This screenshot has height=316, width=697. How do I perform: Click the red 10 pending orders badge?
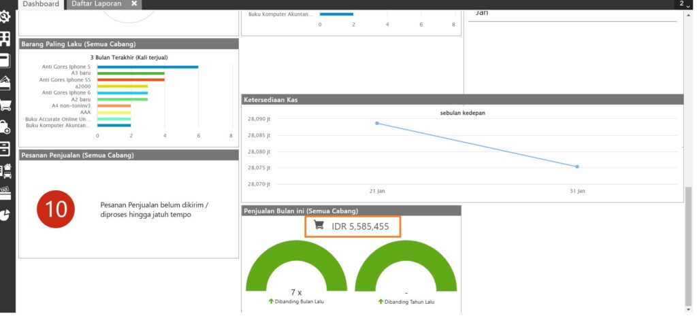(56, 209)
